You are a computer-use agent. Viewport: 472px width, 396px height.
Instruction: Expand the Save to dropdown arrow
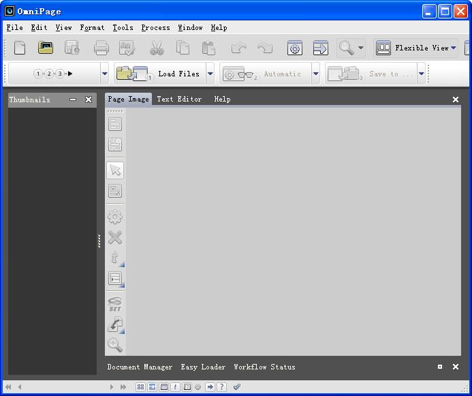click(422, 74)
